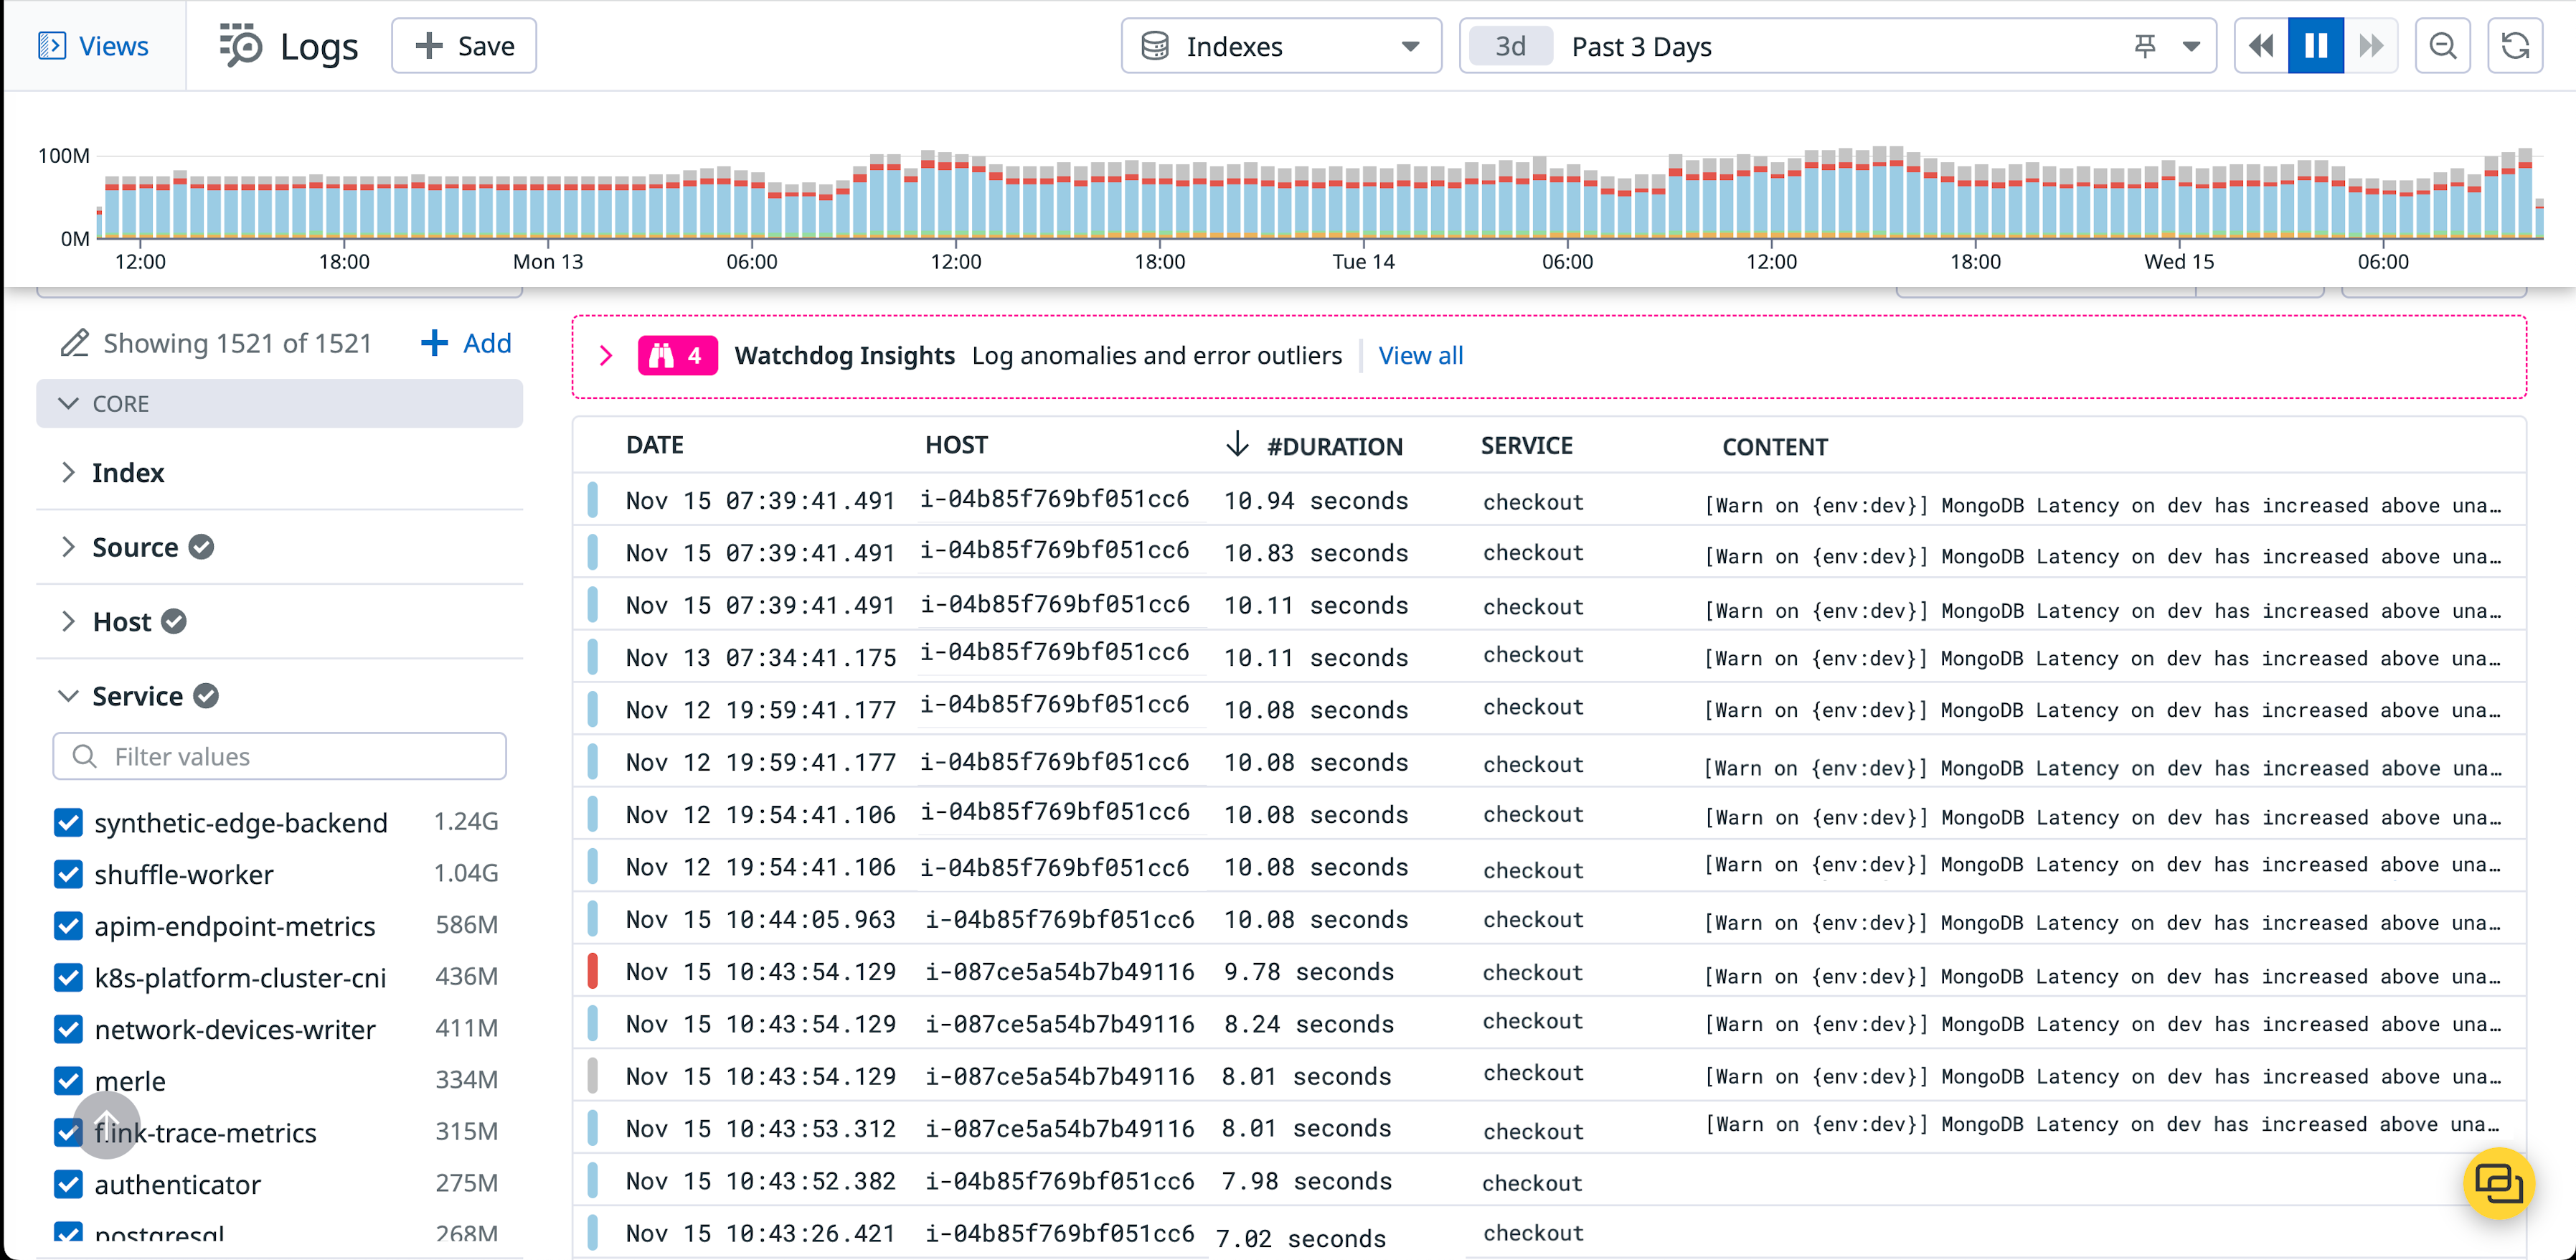Zoom out the timeline with the magnifier icon
This screenshot has width=2576, height=1260.
pos(2443,45)
